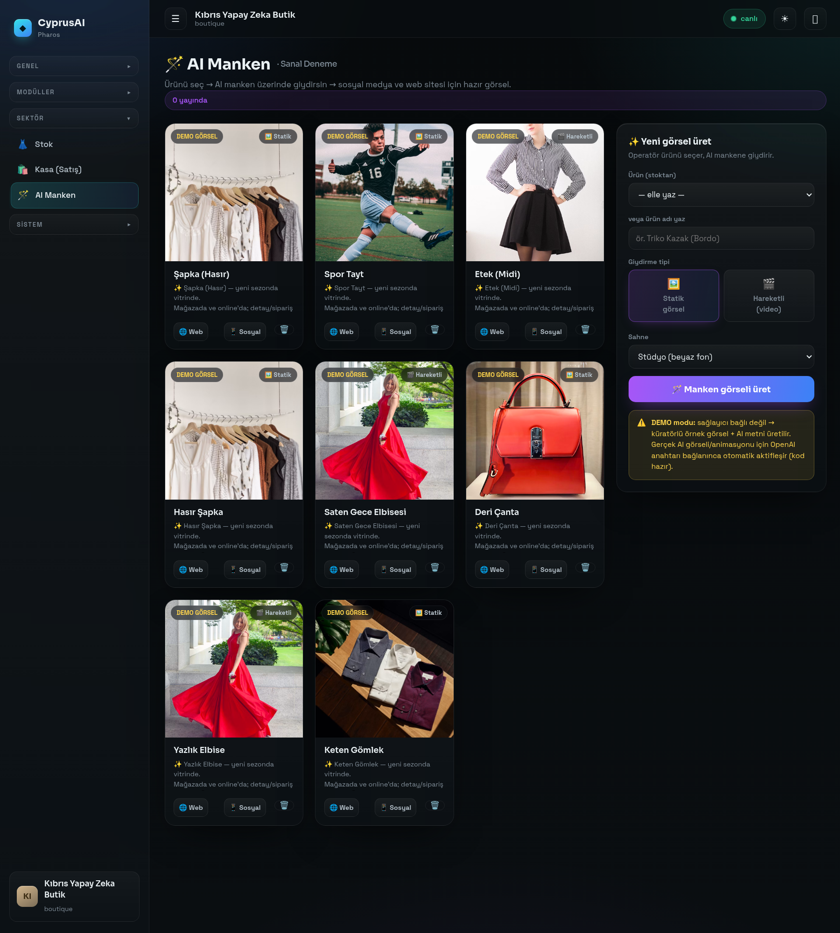Click the DEMO GÖRSEL badge on Spor Tayt card
840x933 pixels.
pos(347,136)
